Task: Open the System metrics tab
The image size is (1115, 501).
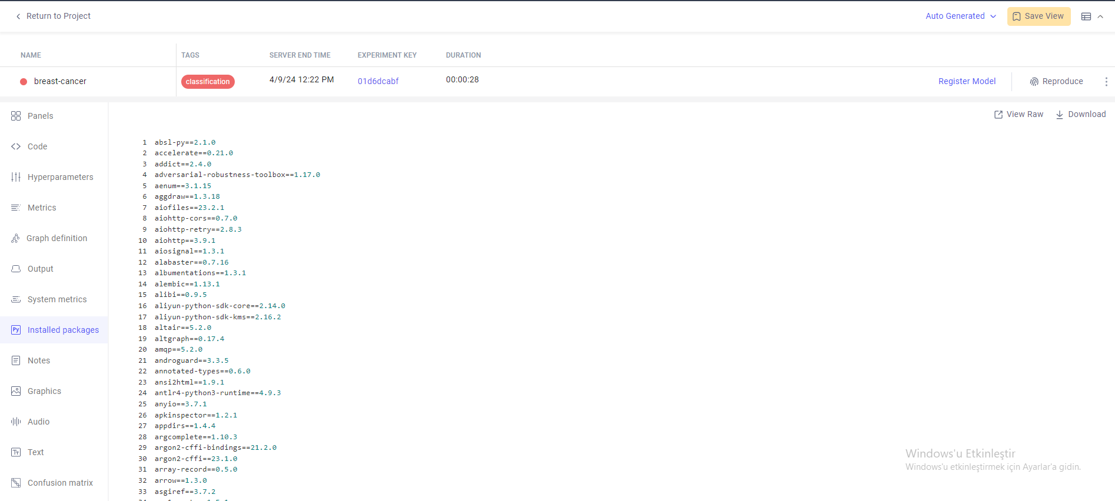Action: click(54, 299)
